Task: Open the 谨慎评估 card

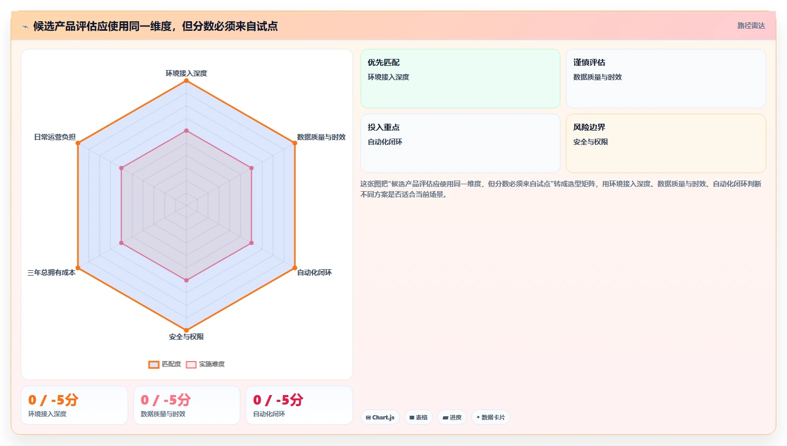Action: point(666,79)
